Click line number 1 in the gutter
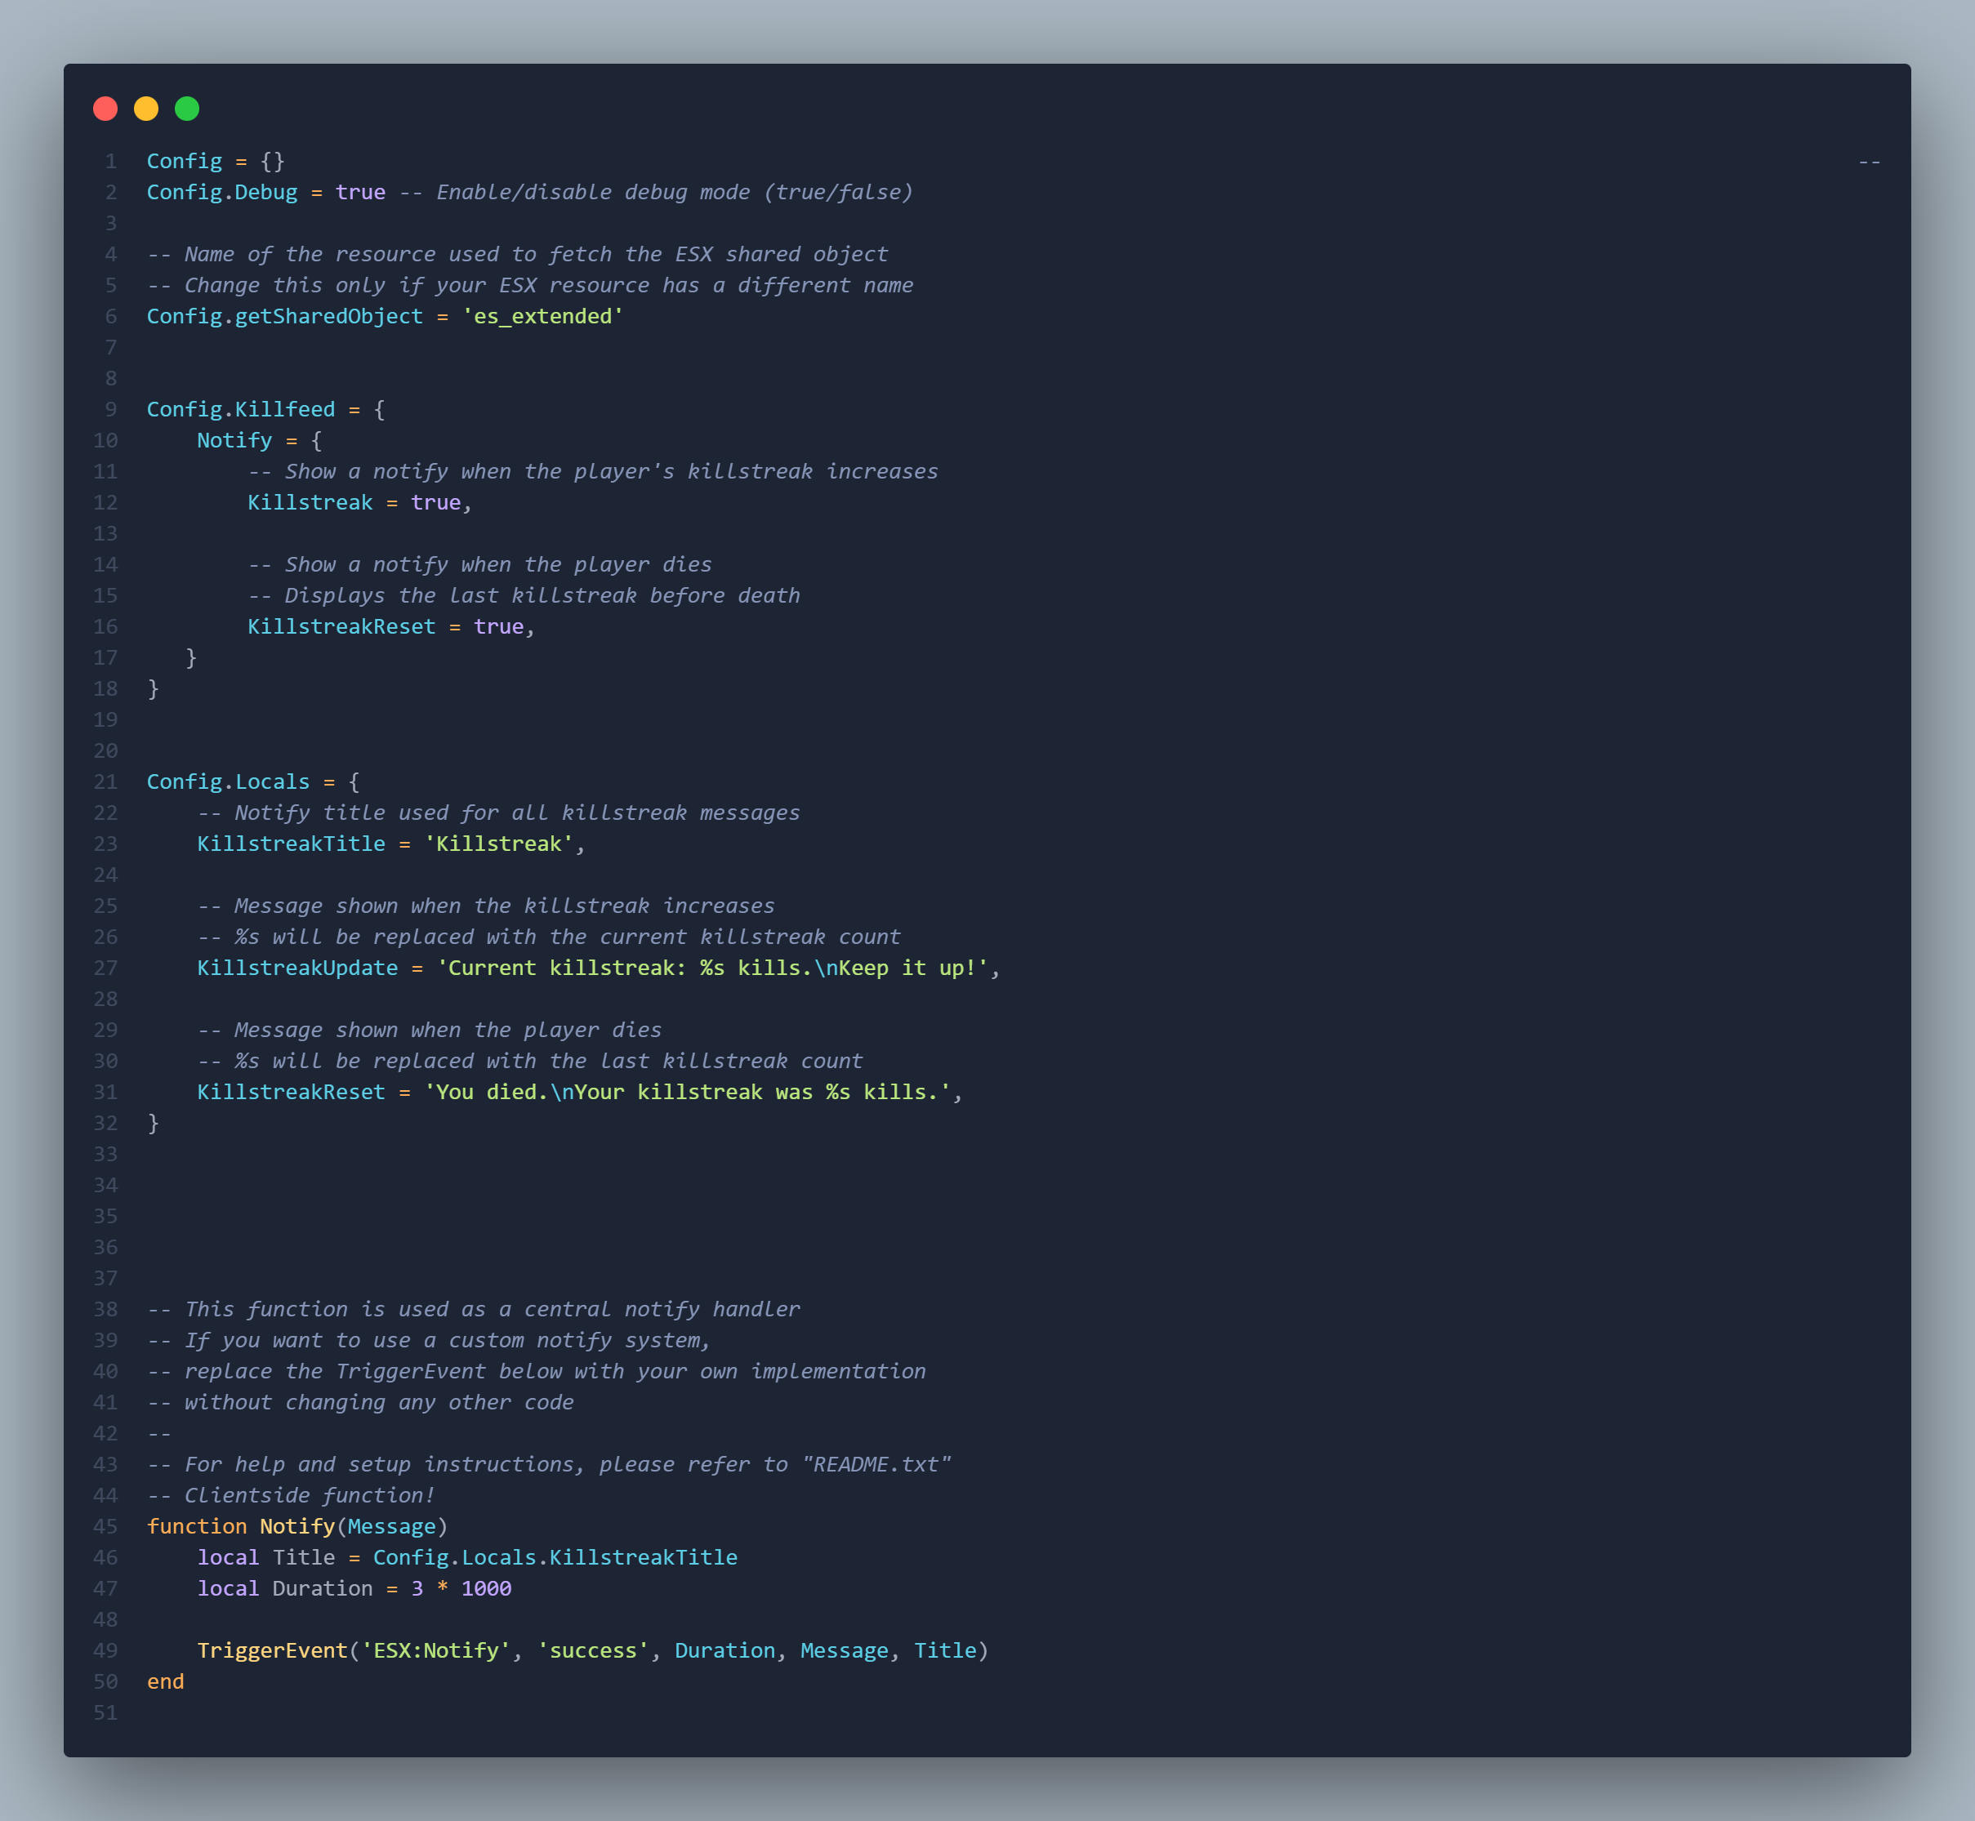1975x1821 pixels. (110, 161)
